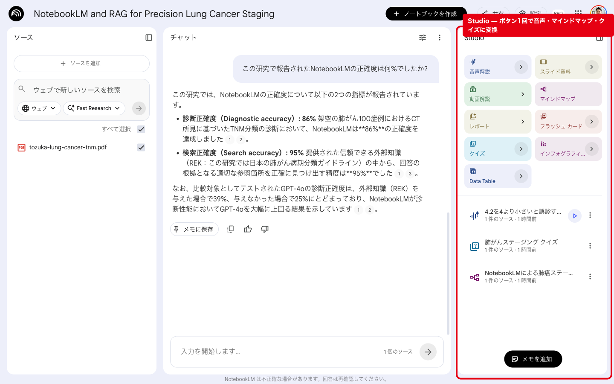Open 肺がんステージング クイズ item
Viewport: 614px width, 384px height.
pyautogui.click(x=521, y=246)
